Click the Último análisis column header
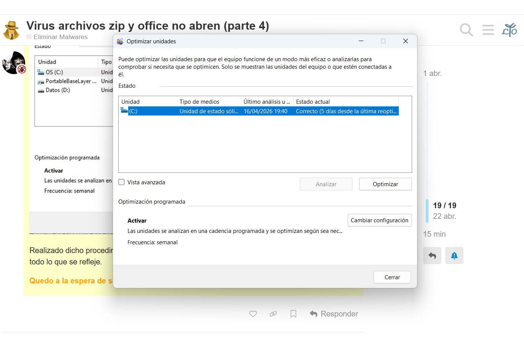 (x=267, y=102)
